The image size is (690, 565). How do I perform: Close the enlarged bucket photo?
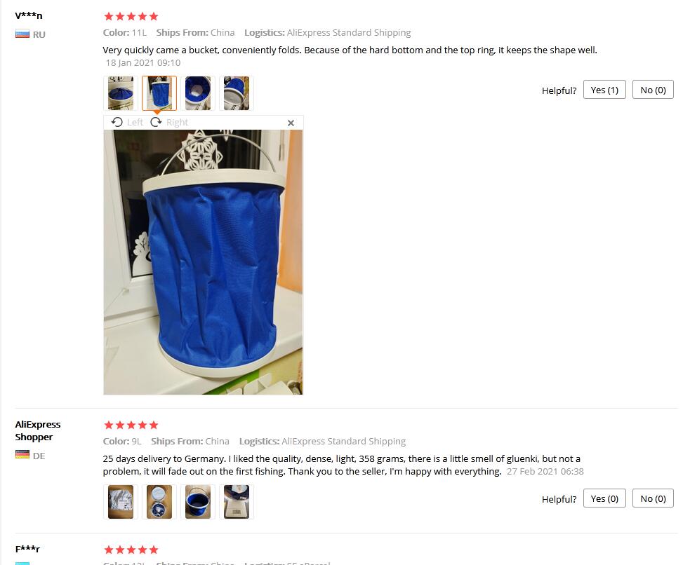(x=291, y=123)
